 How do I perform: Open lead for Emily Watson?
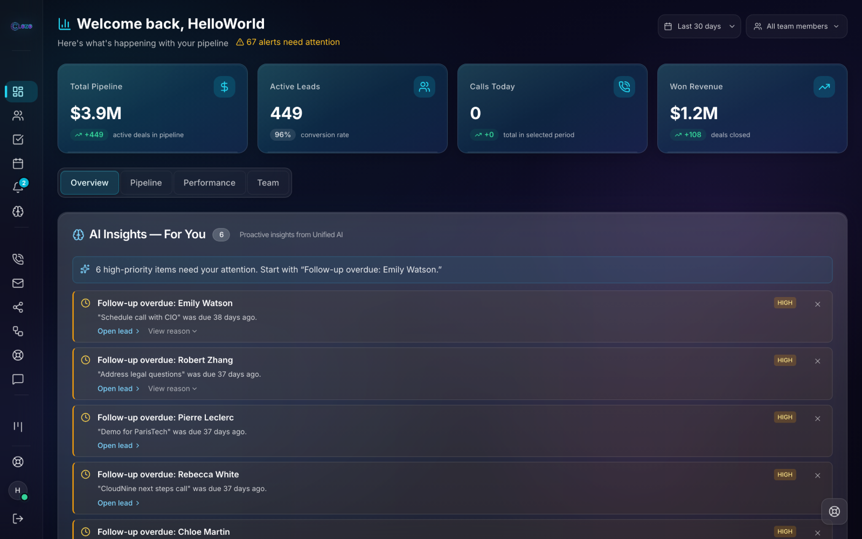pos(119,331)
